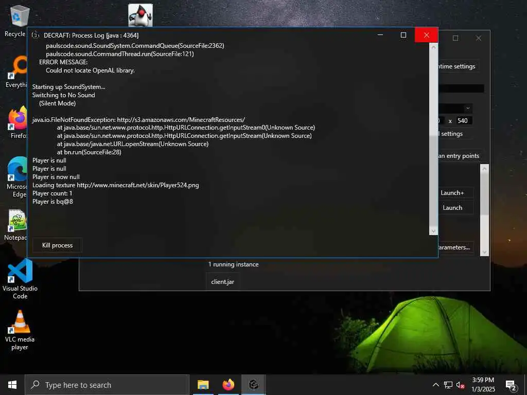Image resolution: width=527 pixels, height=395 pixels.
Task: Open the VLC media player desktop shortcut
Action: (x=20, y=330)
